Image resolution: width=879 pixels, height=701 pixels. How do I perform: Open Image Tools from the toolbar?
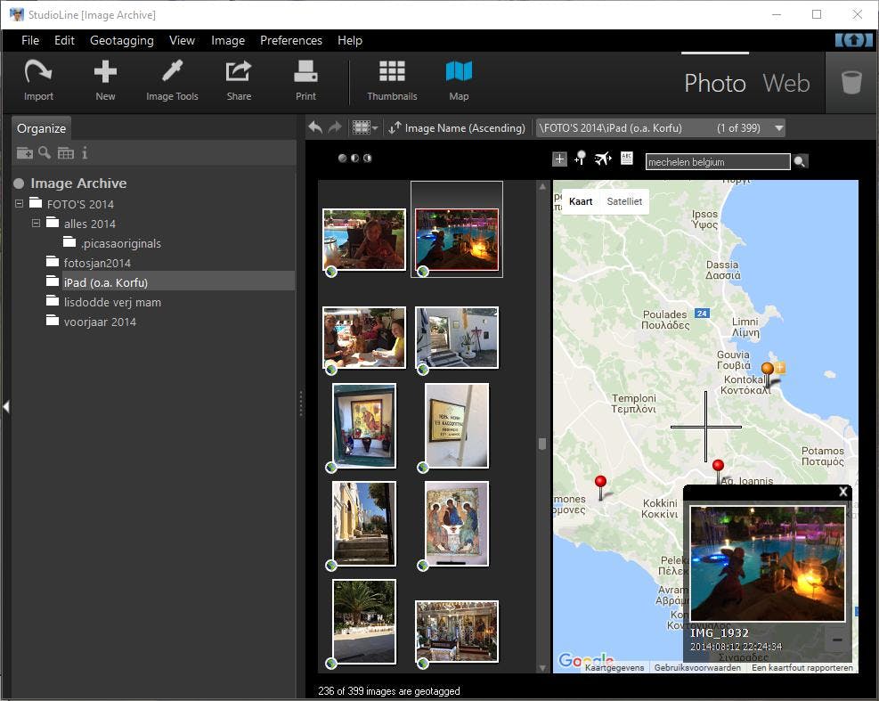[x=172, y=80]
